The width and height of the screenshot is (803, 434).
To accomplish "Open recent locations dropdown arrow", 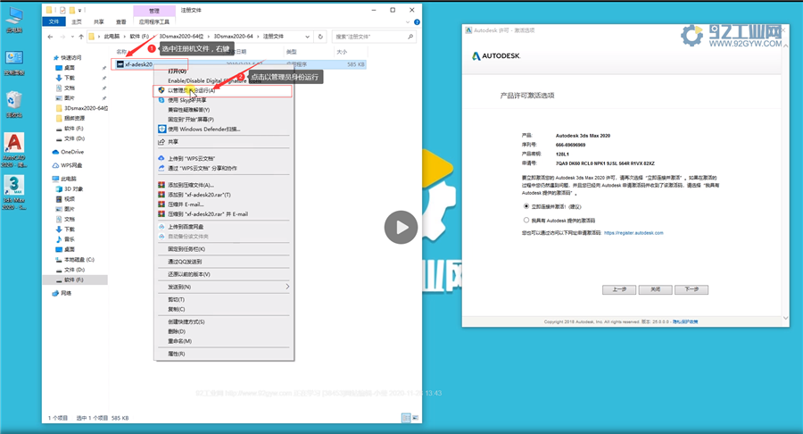I will coord(72,37).
